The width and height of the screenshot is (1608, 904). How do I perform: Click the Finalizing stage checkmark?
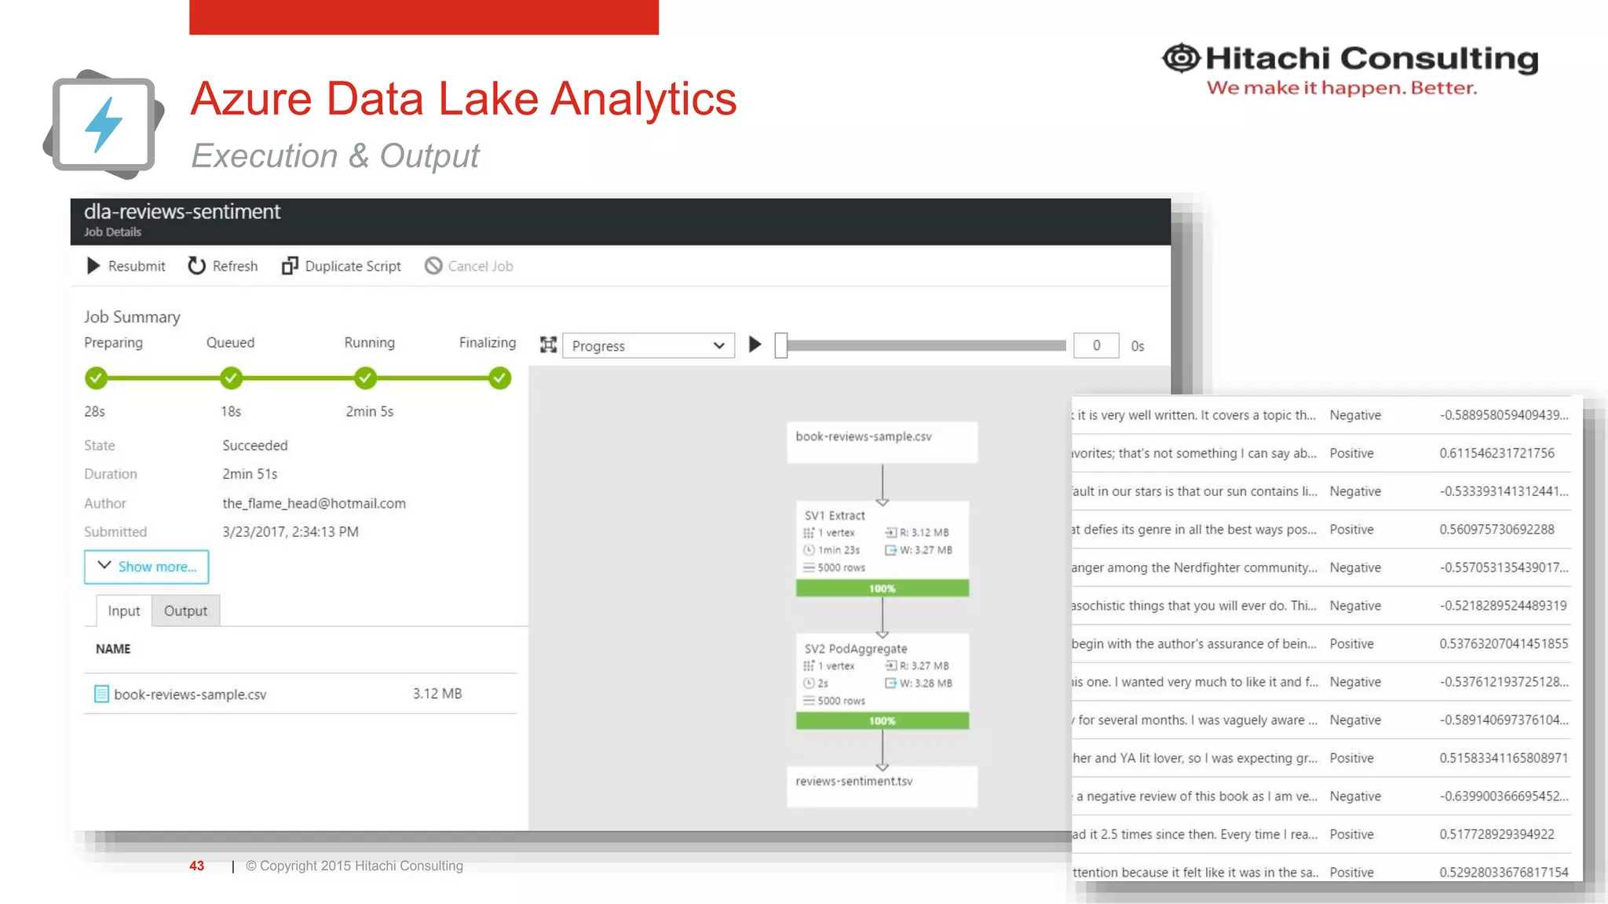[x=499, y=378]
